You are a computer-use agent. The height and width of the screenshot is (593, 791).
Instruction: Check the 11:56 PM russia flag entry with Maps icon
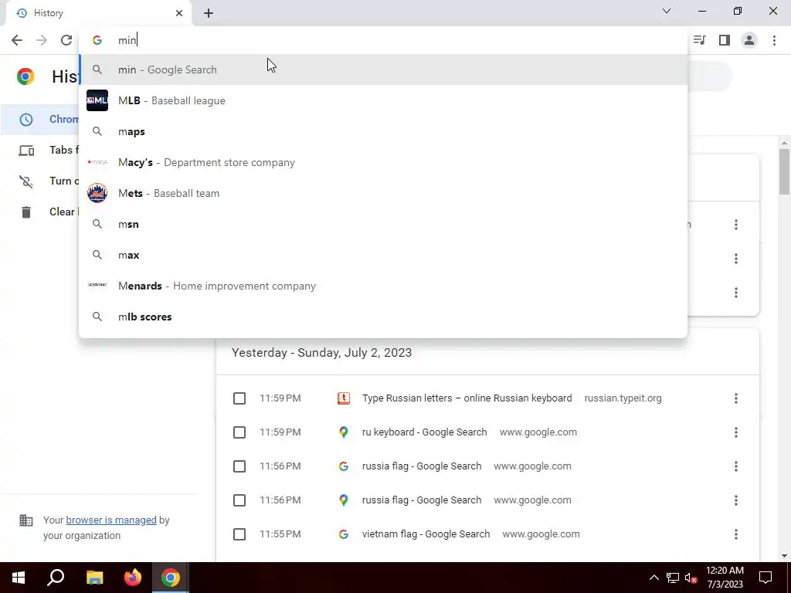(x=239, y=500)
